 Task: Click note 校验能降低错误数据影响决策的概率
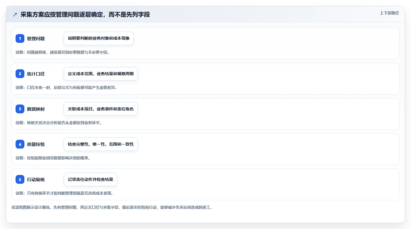tap(53, 158)
